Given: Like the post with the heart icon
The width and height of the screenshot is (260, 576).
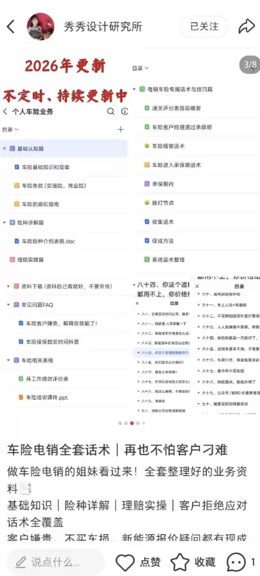Looking at the screenshot, I should click(125, 562).
